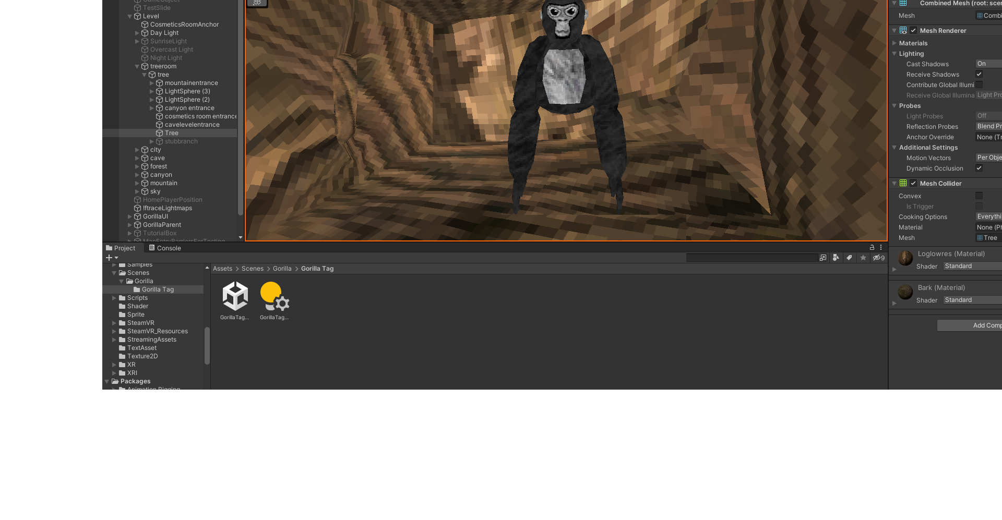Expand the mountainentrance object
1002x520 pixels.
[x=152, y=83]
